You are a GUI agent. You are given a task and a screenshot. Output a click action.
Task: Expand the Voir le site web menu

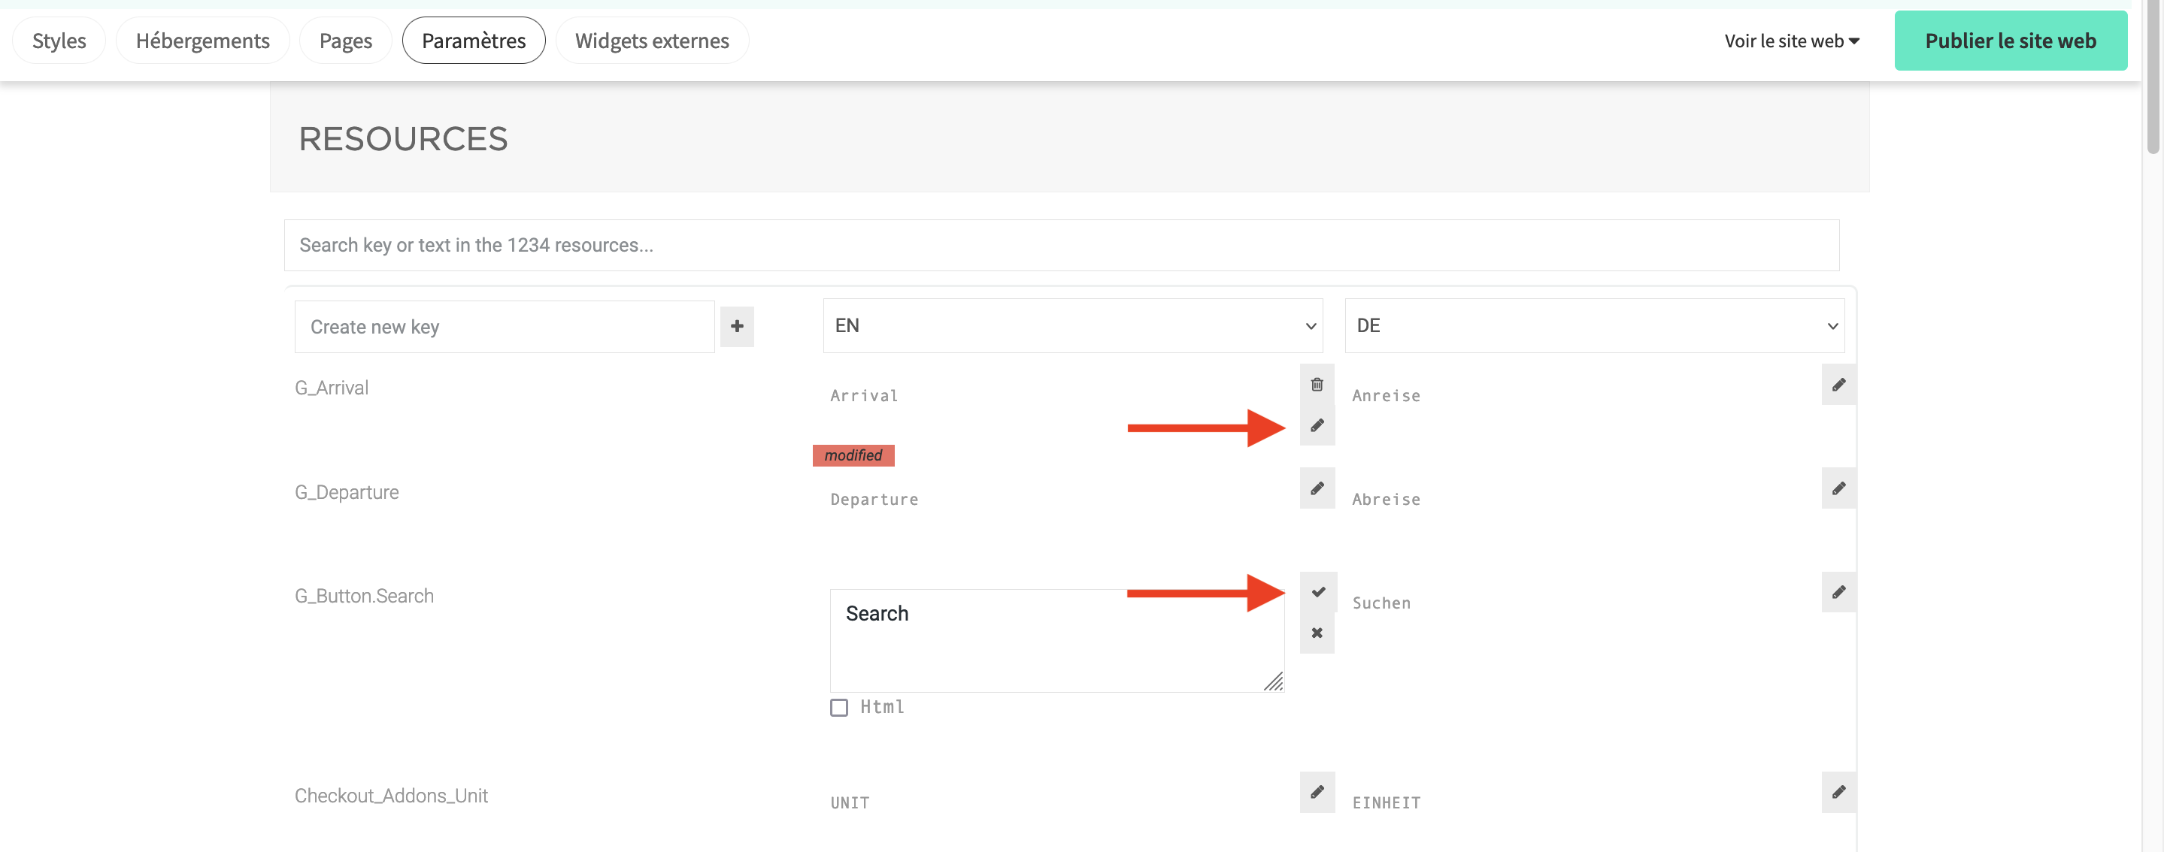click(x=1791, y=41)
